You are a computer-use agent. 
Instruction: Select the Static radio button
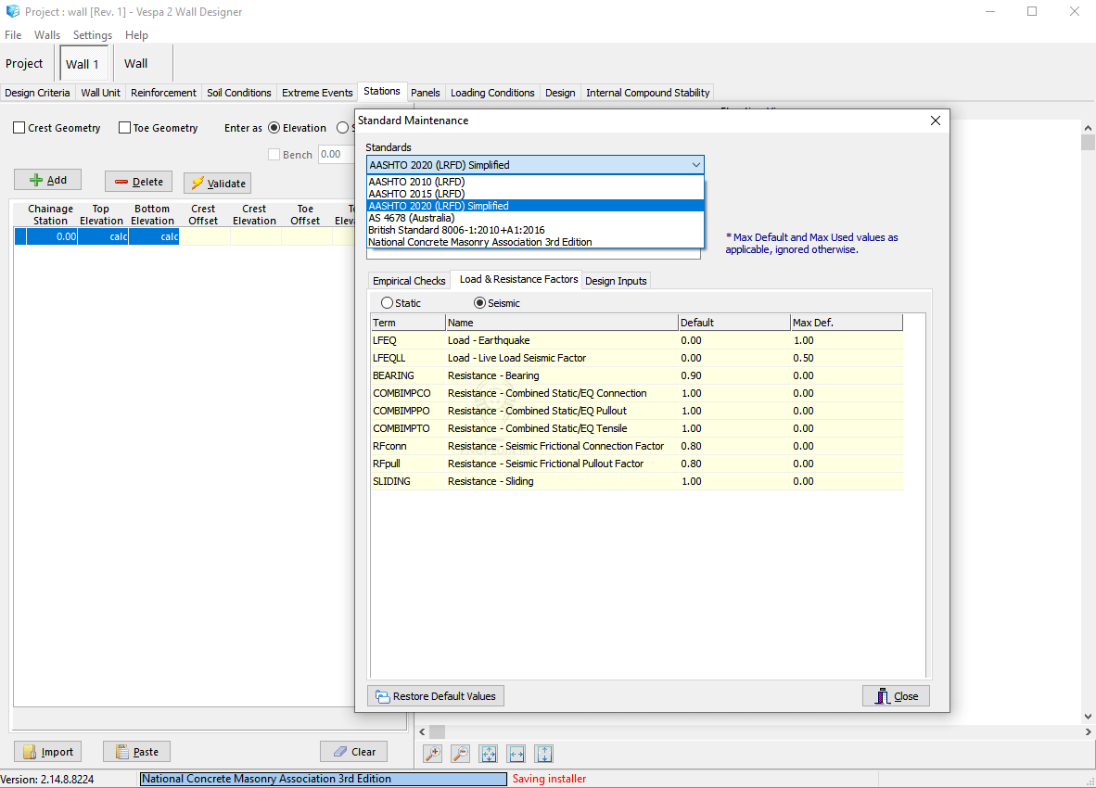pyautogui.click(x=387, y=303)
